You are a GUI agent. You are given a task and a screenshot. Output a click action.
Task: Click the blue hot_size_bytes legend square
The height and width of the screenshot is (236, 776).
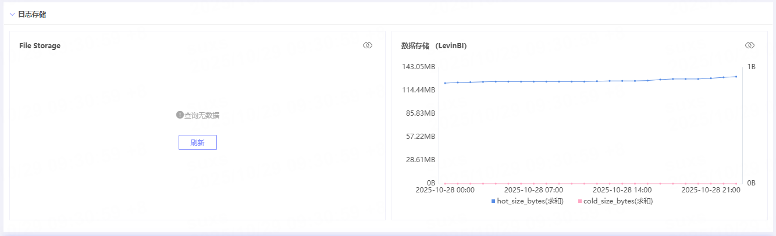[x=493, y=201]
